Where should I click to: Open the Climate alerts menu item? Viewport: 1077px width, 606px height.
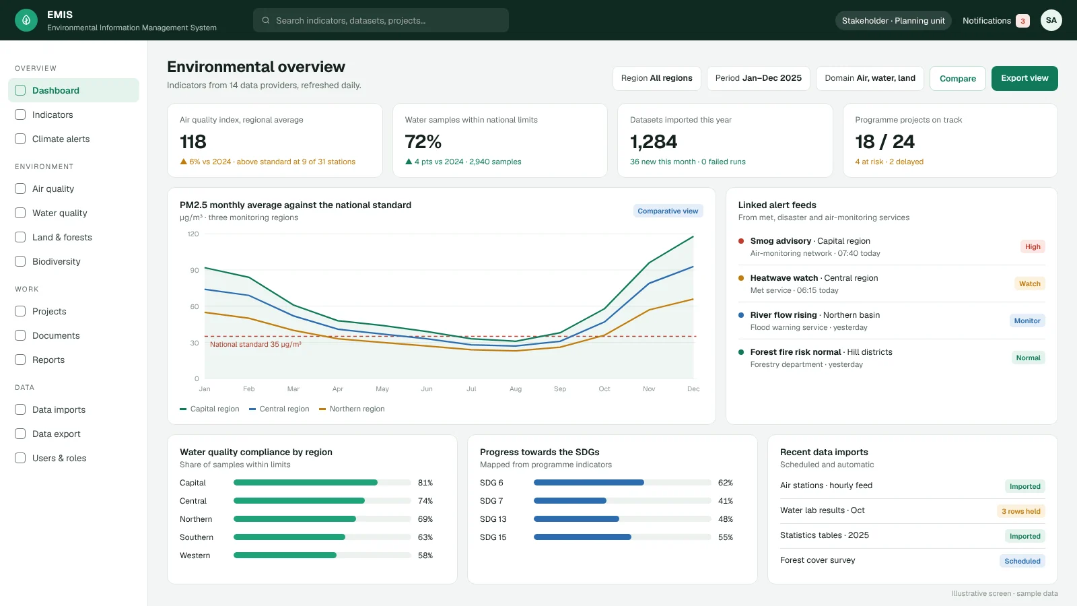(x=74, y=139)
